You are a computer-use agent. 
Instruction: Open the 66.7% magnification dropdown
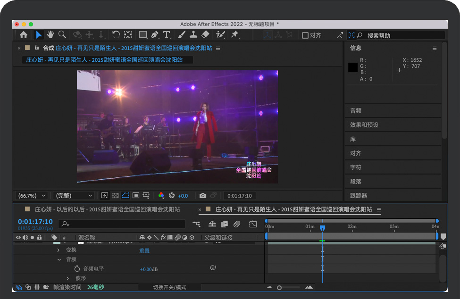32,196
